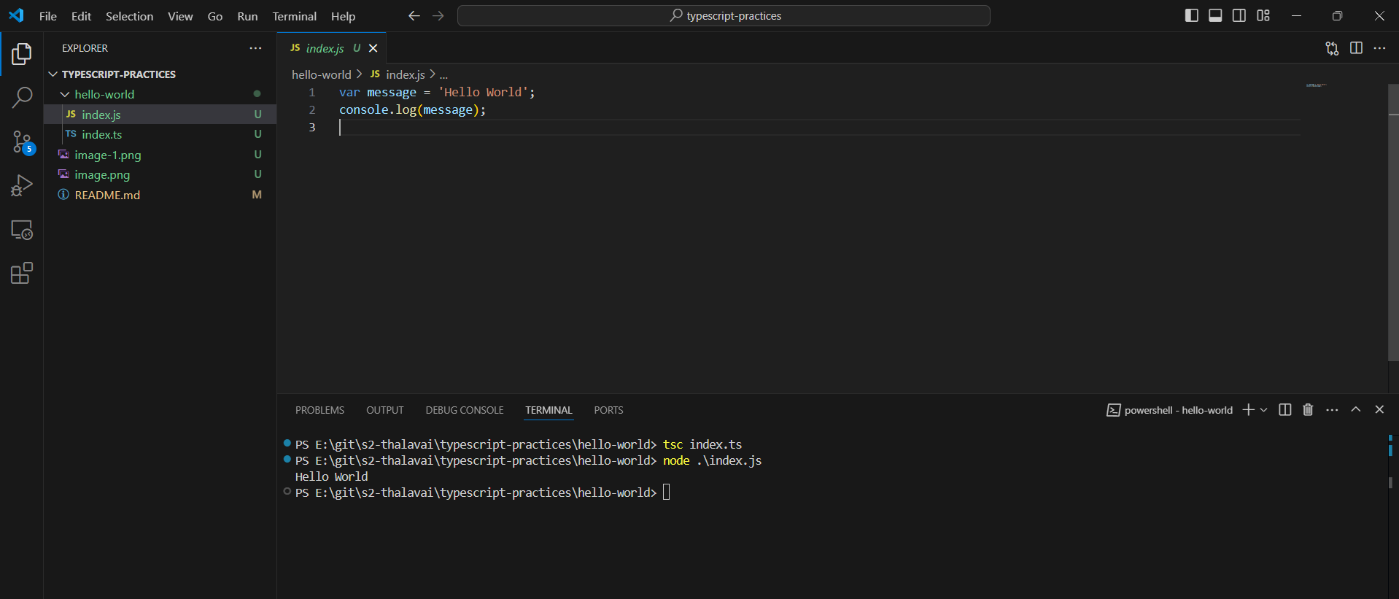Collapse the TYPESCRIPT-PRACTICES root folder
Viewport: 1399px width, 599px height.
pos(53,74)
